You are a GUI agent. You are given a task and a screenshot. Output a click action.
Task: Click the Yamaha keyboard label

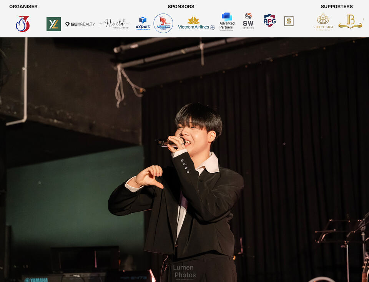(x=36, y=280)
